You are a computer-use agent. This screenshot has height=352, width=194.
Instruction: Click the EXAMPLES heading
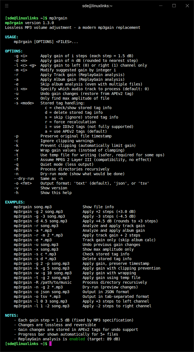coord(16,202)
